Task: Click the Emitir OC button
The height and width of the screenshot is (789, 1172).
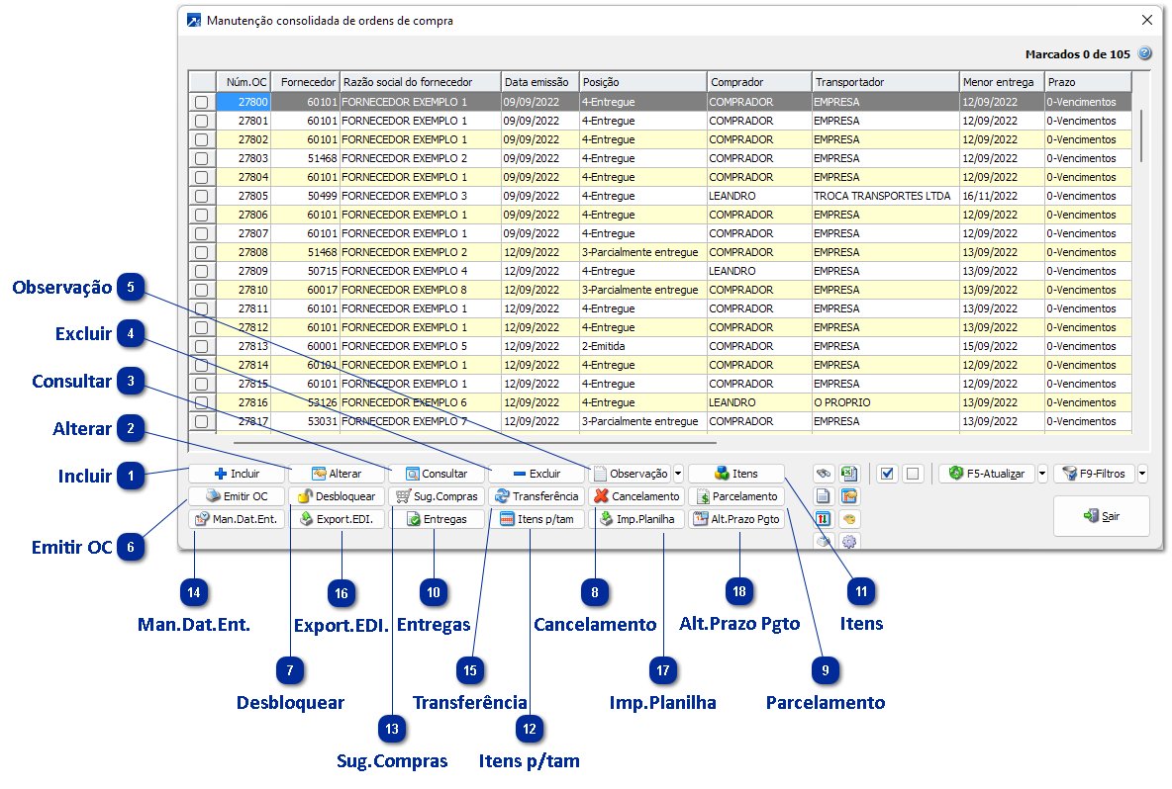Action: pyautogui.click(x=237, y=496)
